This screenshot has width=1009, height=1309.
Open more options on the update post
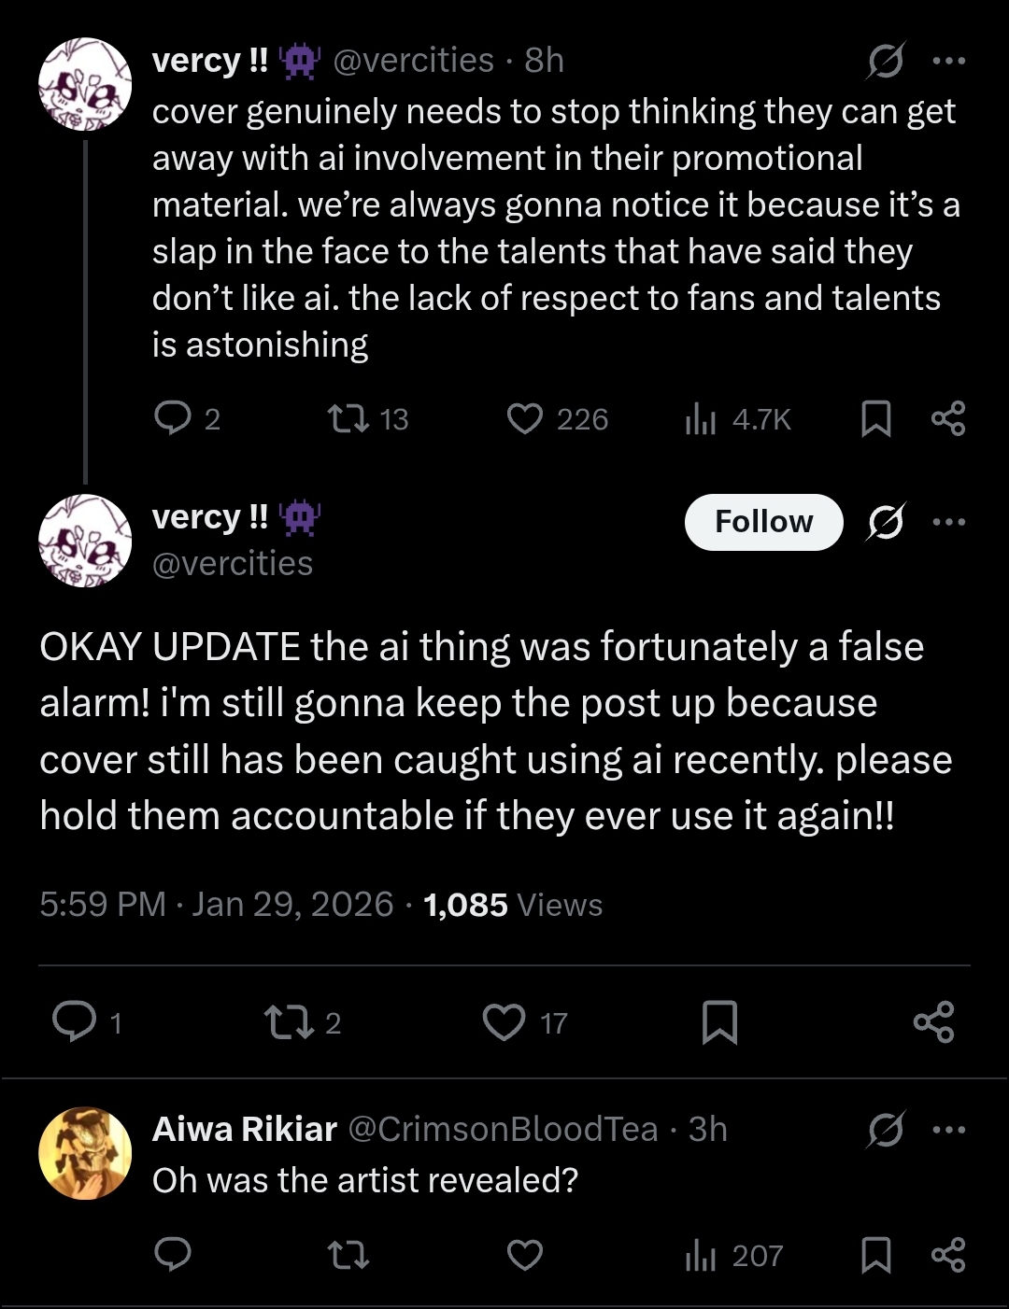(x=948, y=522)
